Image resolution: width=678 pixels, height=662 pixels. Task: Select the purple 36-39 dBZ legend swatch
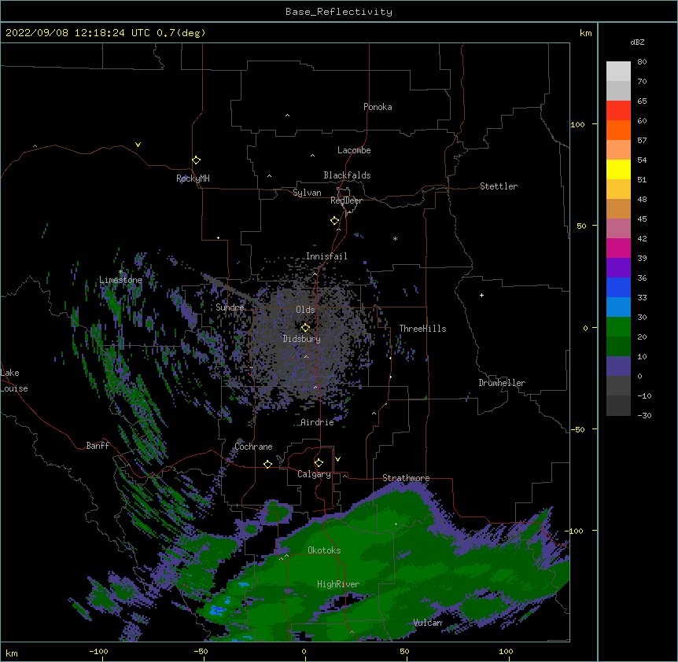tap(618, 268)
